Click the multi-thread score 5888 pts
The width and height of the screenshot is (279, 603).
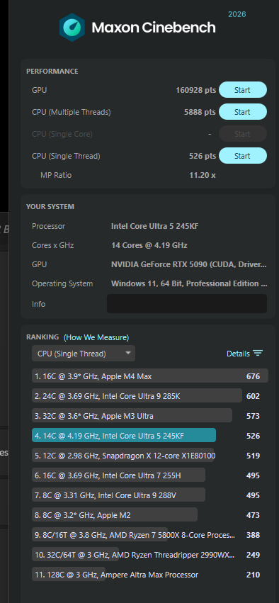200,112
